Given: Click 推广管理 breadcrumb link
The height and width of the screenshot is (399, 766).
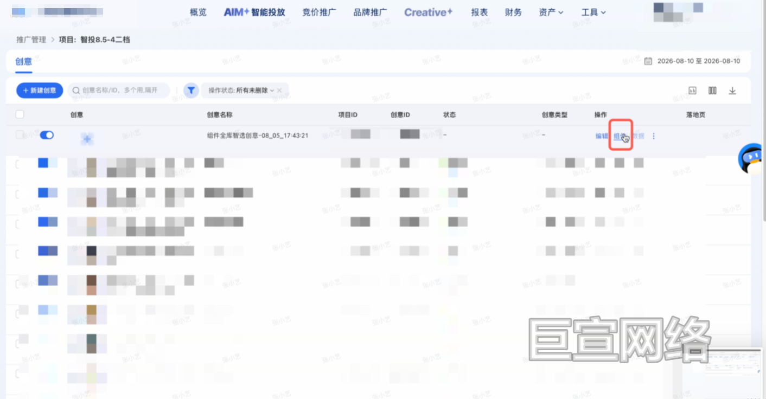Looking at the screenshot, I should (31, 40).
